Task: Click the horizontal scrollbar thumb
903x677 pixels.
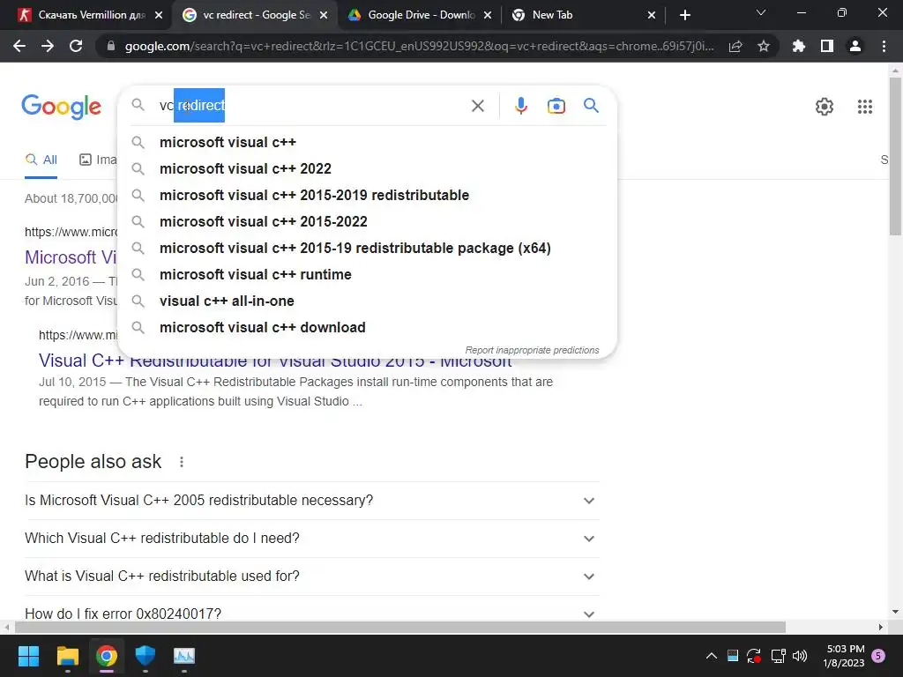Action: click(400, 628)
